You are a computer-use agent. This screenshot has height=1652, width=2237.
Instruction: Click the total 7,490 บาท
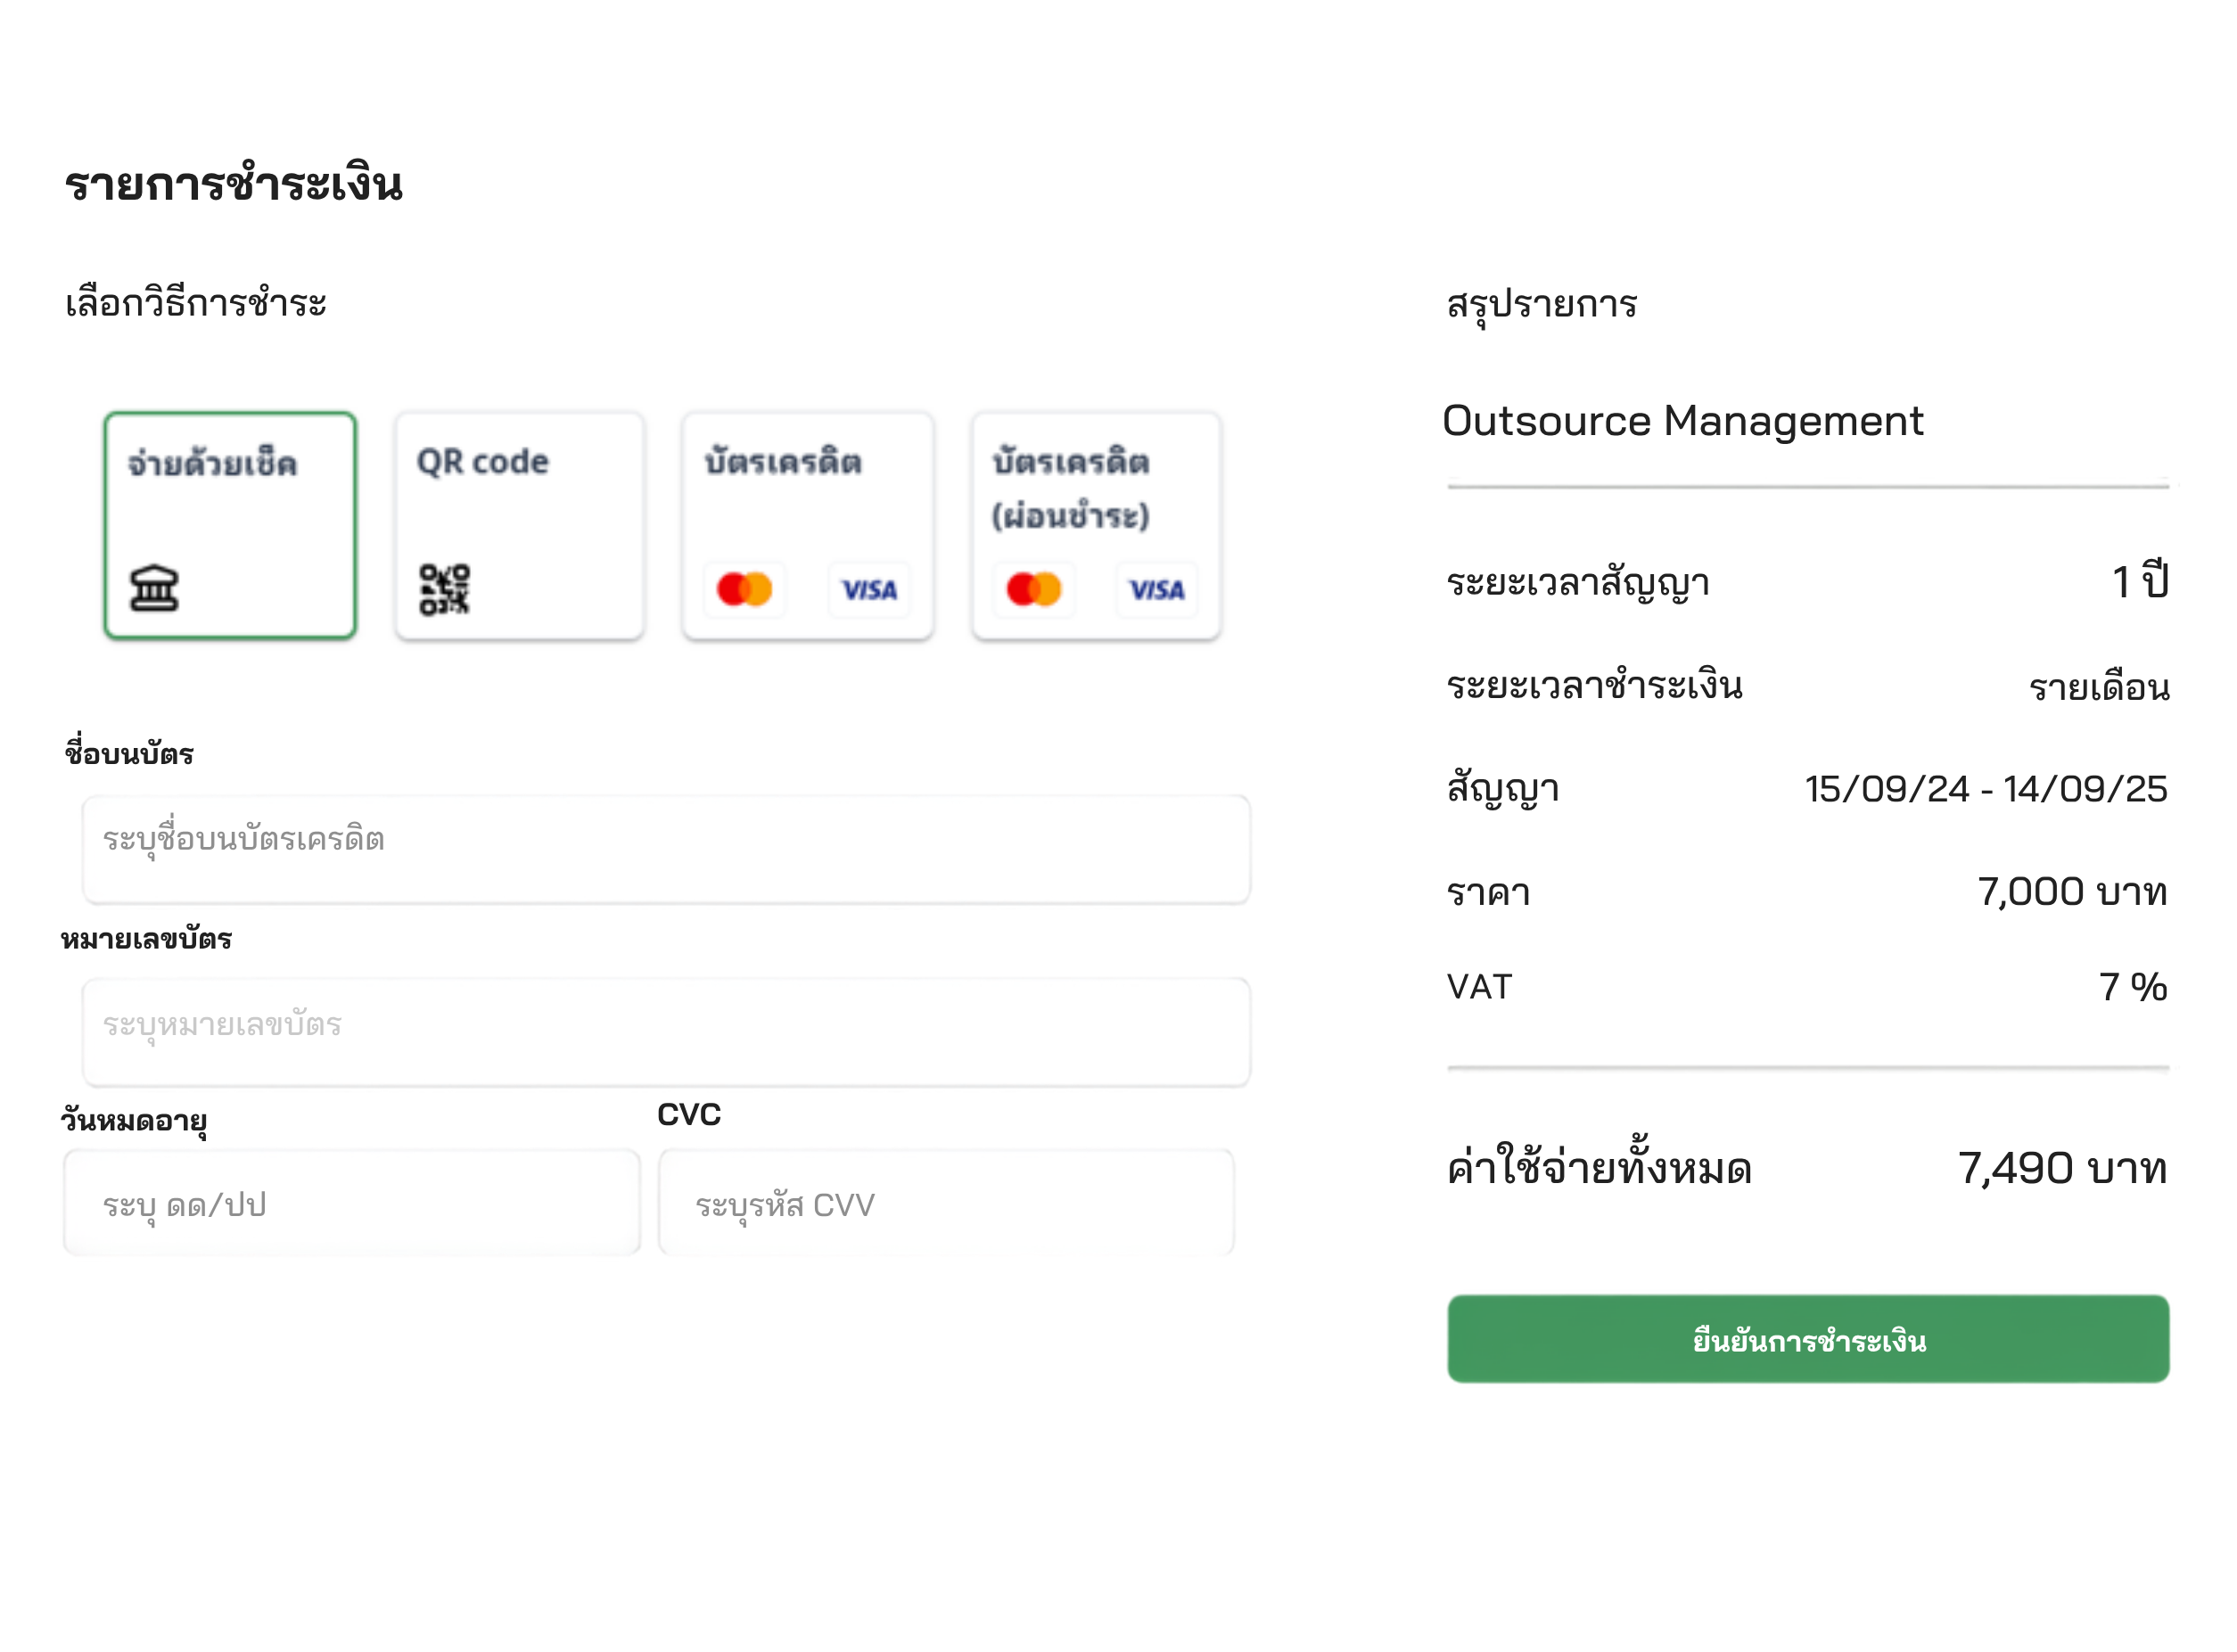point(2062,1168)
